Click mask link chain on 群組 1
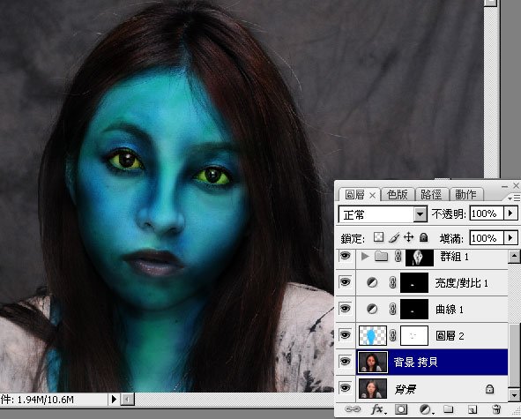Image resolution: width=521 pixels, height=419 pixels. [x=398, y=257]
